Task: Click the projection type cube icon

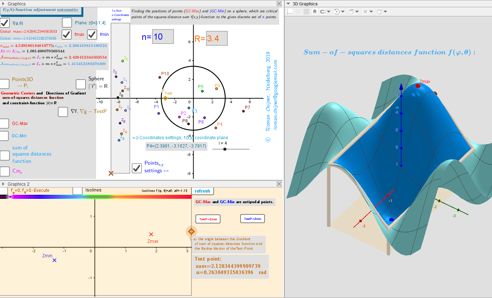Action: click(x=380, y=12)
